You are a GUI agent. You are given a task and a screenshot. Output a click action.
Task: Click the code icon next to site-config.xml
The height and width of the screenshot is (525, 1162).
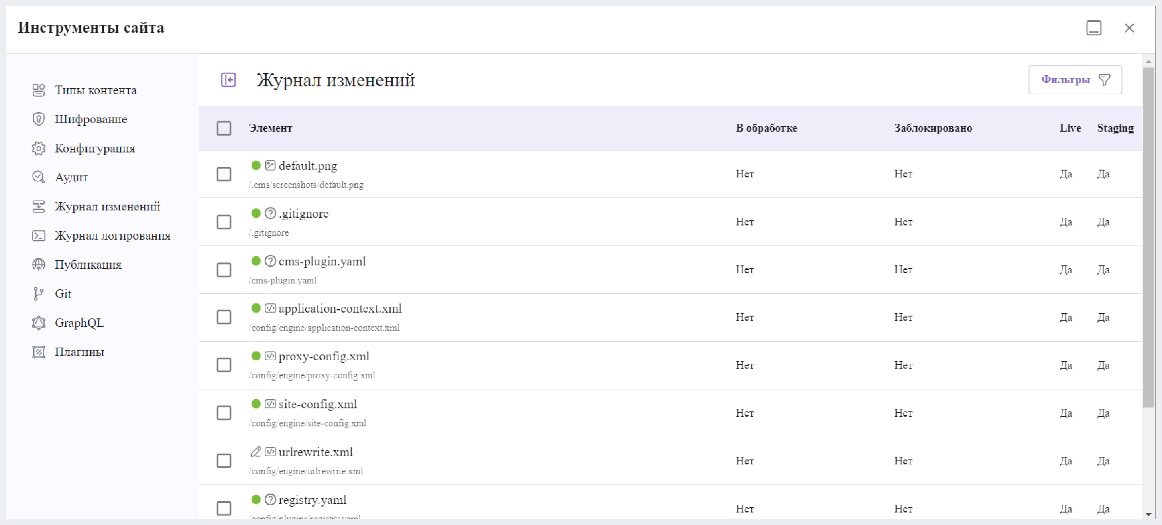tap(270, 404)
